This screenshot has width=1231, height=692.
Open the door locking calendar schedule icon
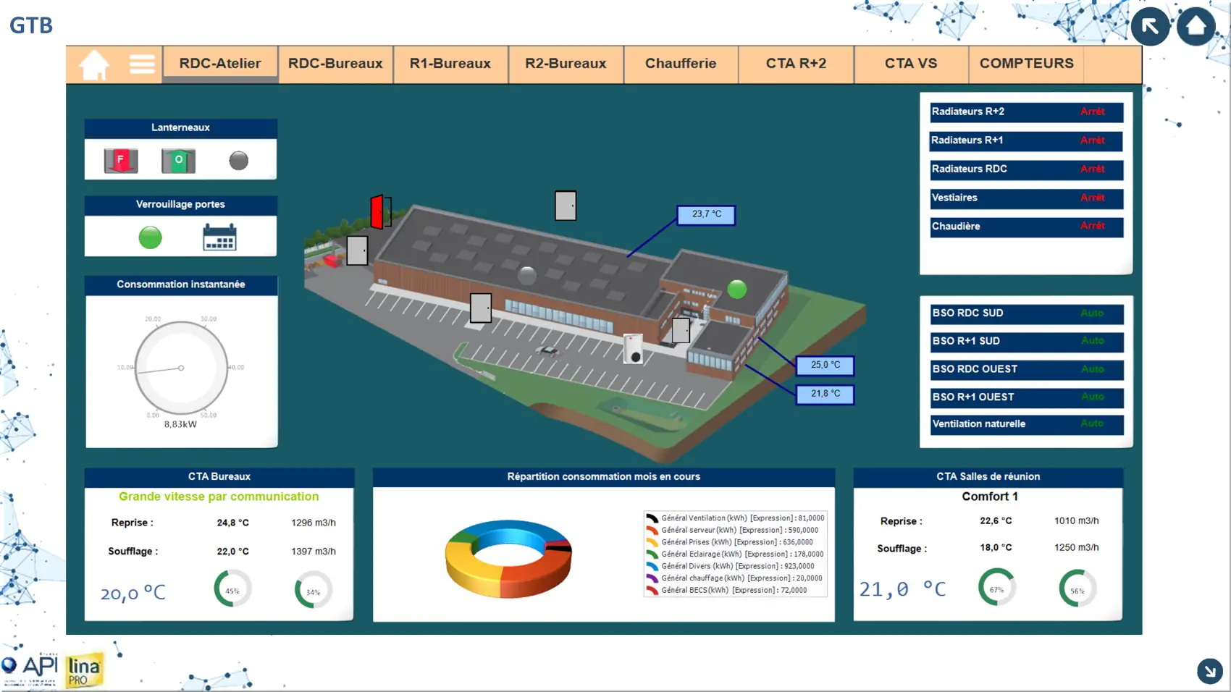pos(219,237)
